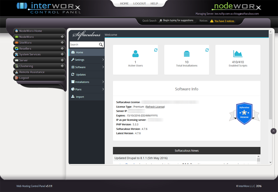Expand the Plans submenu chevron
This screenshot has height=192, width=278.
point(103,89)
